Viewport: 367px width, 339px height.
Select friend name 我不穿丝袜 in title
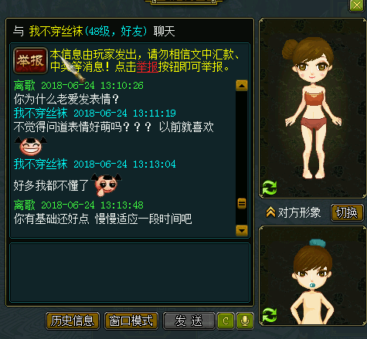(x=56, y=31)
